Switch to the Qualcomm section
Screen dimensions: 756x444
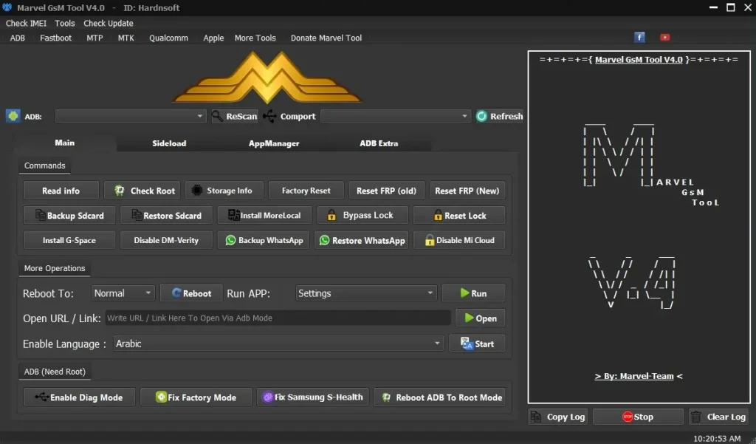pyautogui.click(x=168, y=38)
